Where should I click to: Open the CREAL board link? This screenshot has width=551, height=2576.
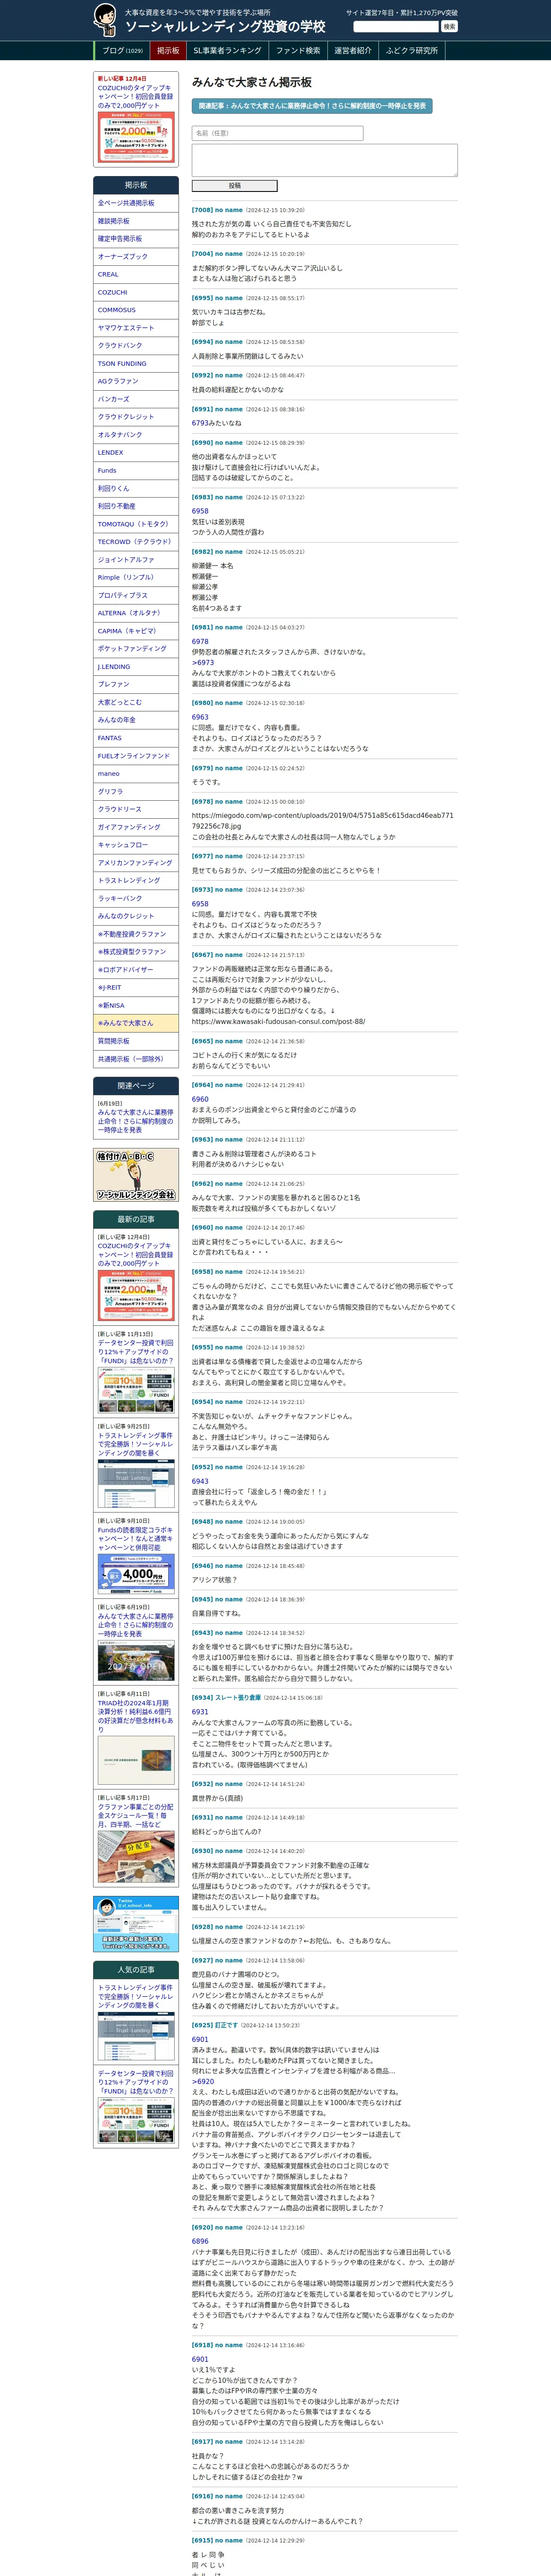click(136, 274)
